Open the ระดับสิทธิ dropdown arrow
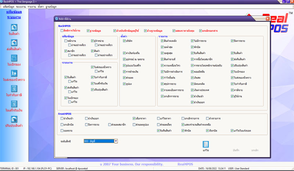Viewport: 294px width, 171px height. (x=116, y=141)
